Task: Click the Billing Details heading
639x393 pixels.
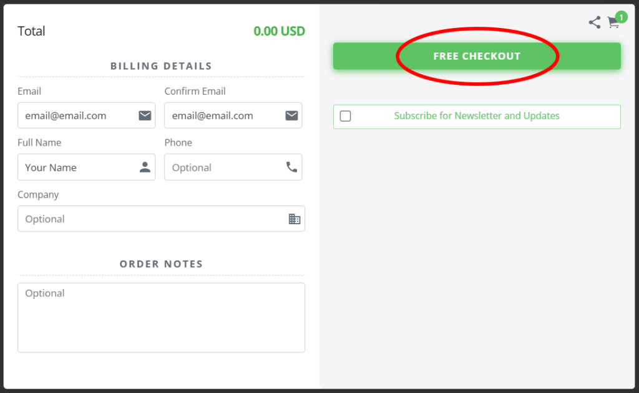Action: 161,66
